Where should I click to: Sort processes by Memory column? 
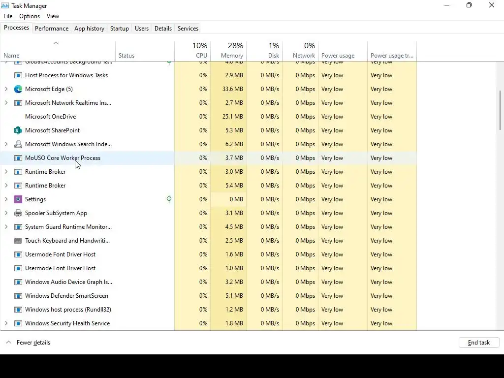(228, 51)
